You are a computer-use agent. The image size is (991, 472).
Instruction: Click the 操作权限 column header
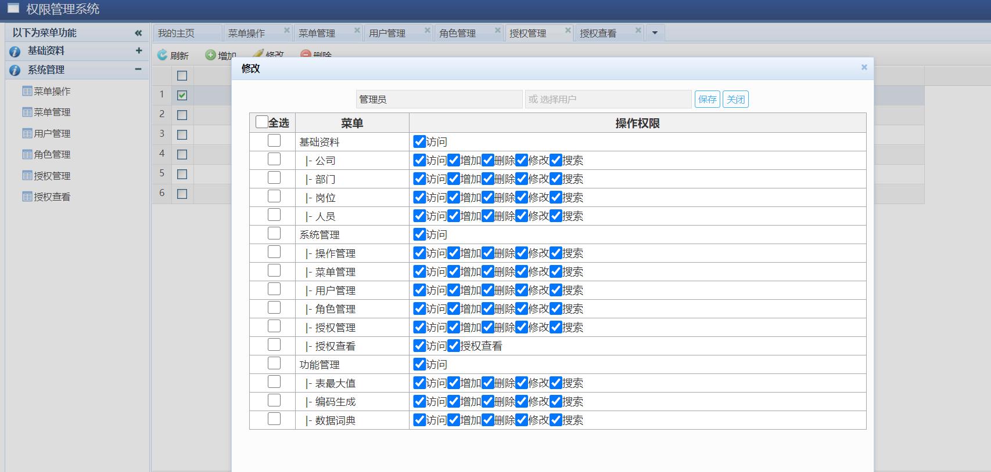[637, 123]
